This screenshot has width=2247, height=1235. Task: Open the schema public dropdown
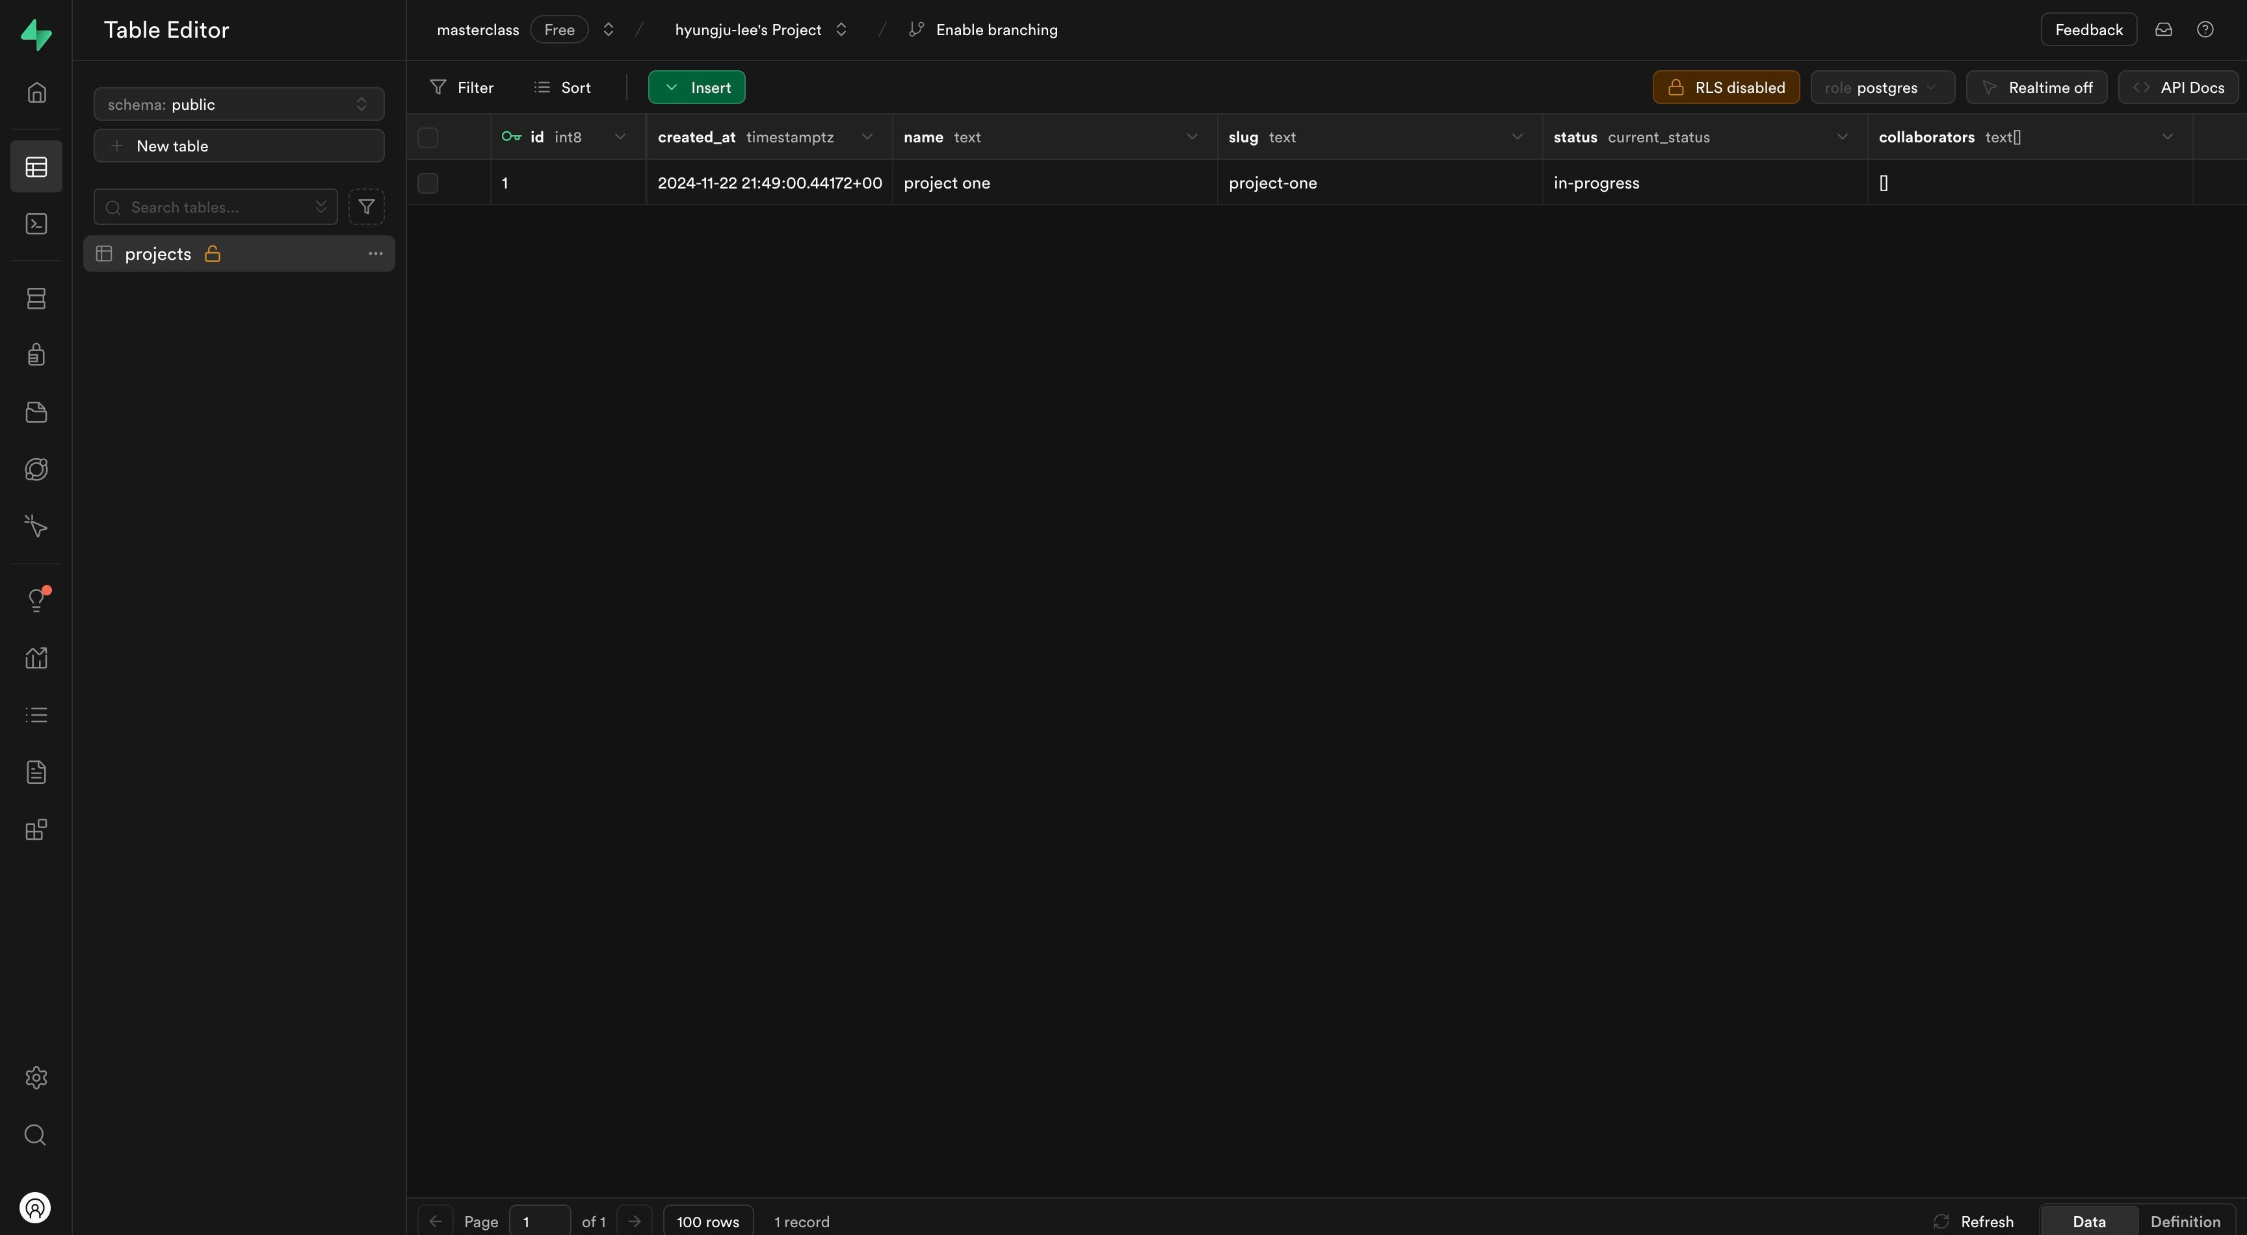click(239, 104)
